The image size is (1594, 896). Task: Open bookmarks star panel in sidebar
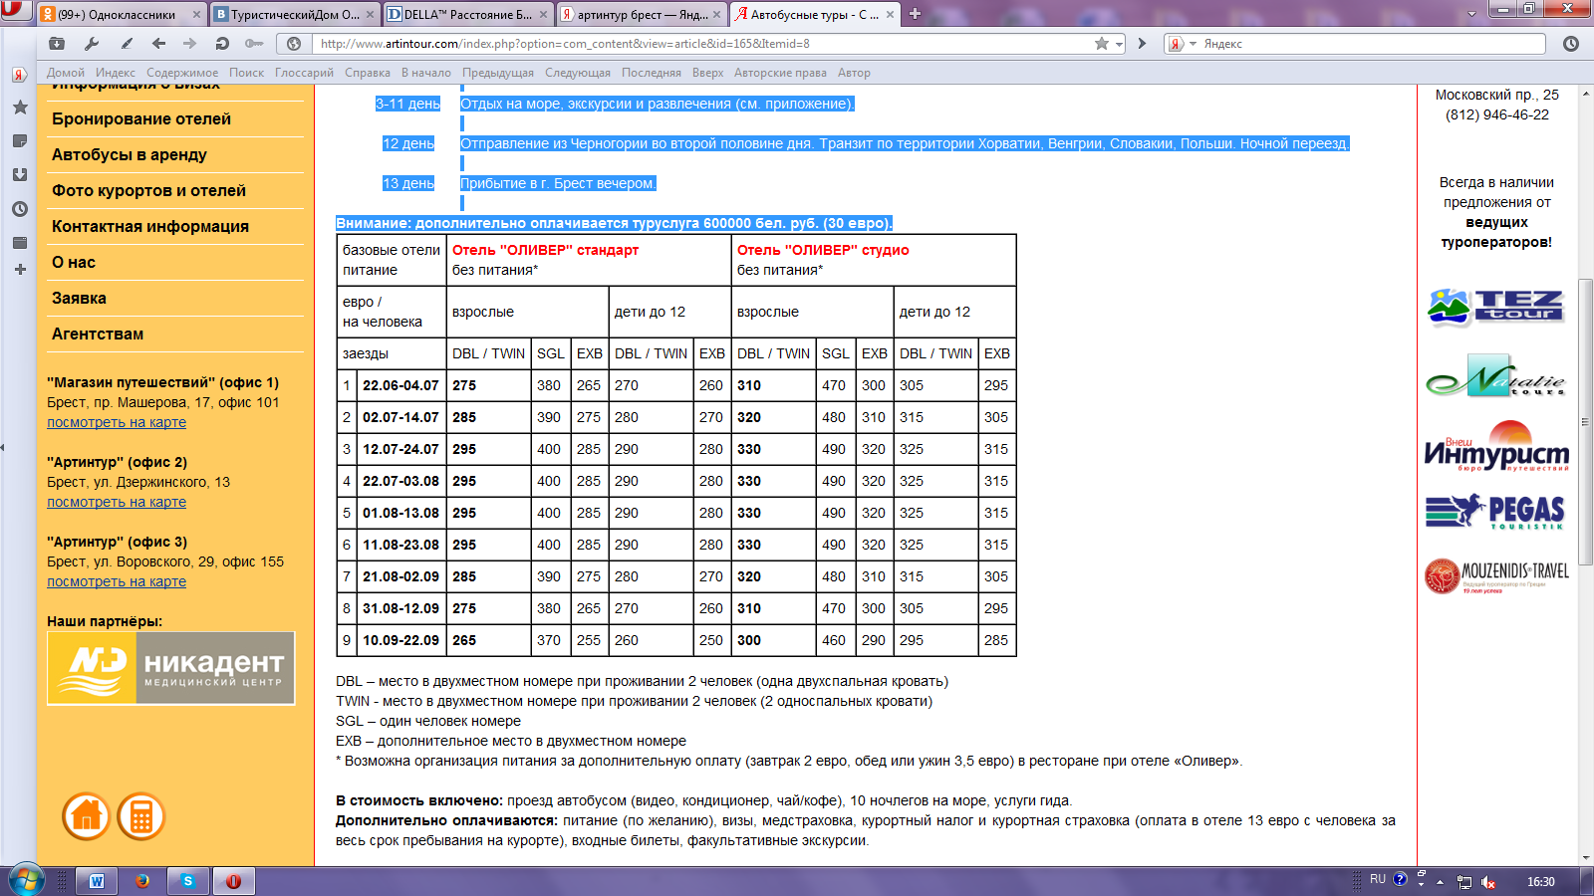[19, 107]
